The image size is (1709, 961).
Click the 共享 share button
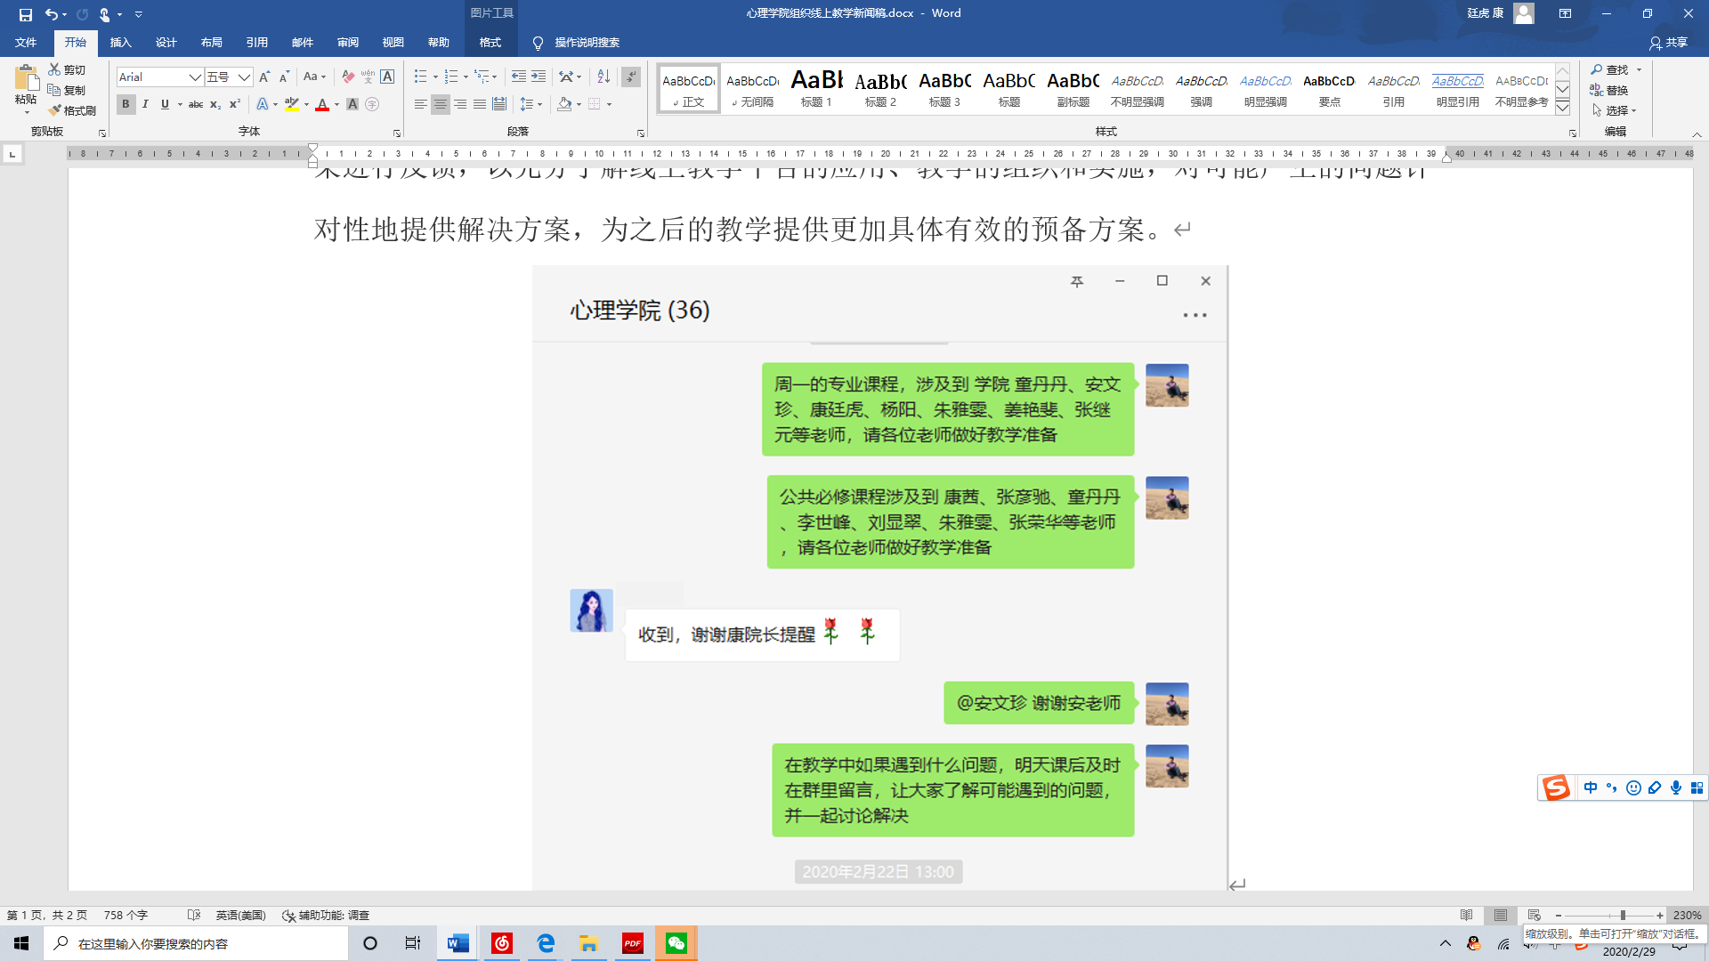tap(1668, 43)
